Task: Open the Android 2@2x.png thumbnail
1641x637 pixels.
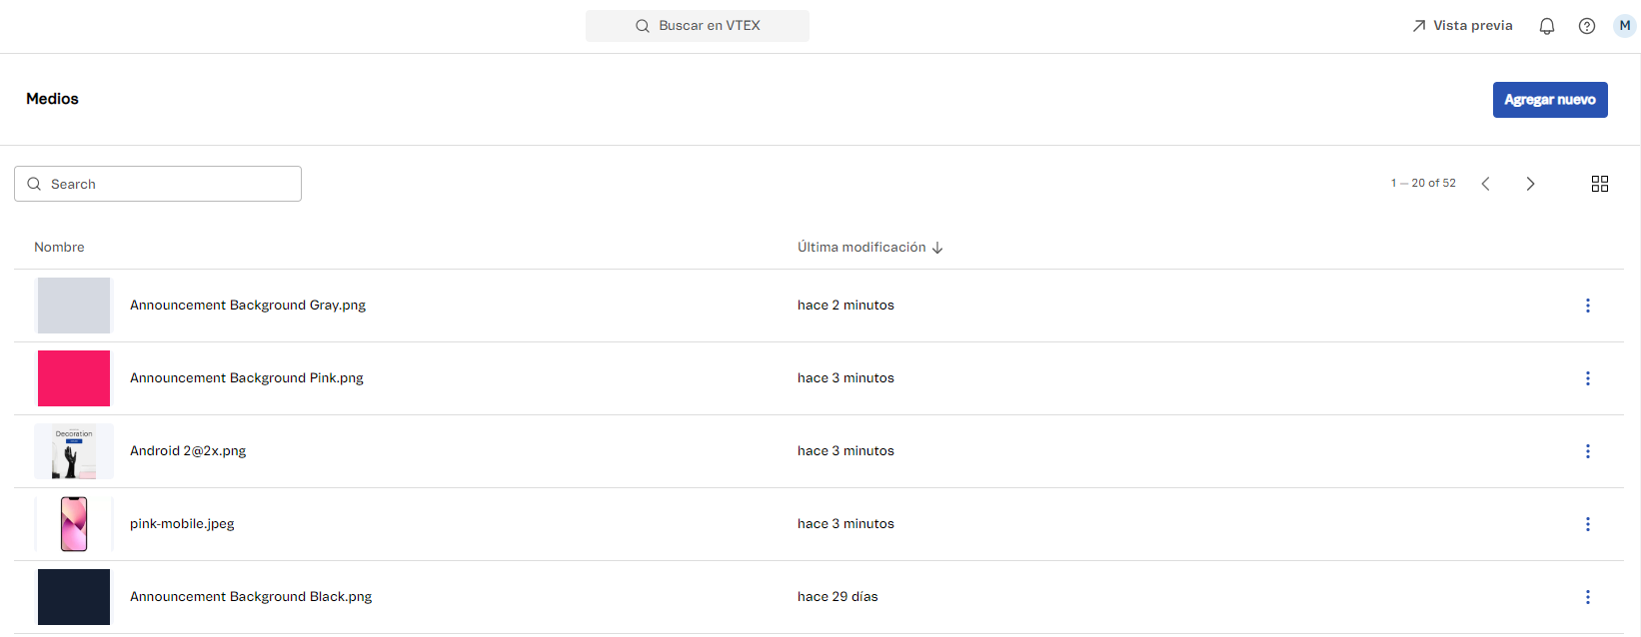Action: pos(74,451)
